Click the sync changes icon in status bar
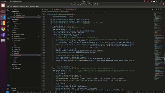The height and width of the screenshot is (93, 165). click(x=15, y=92)
